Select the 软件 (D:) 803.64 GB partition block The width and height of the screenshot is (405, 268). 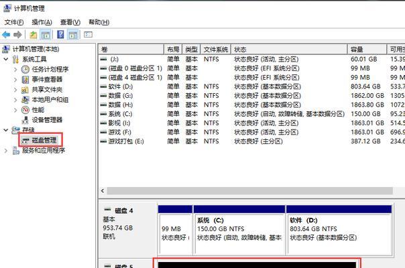[339, 230]
